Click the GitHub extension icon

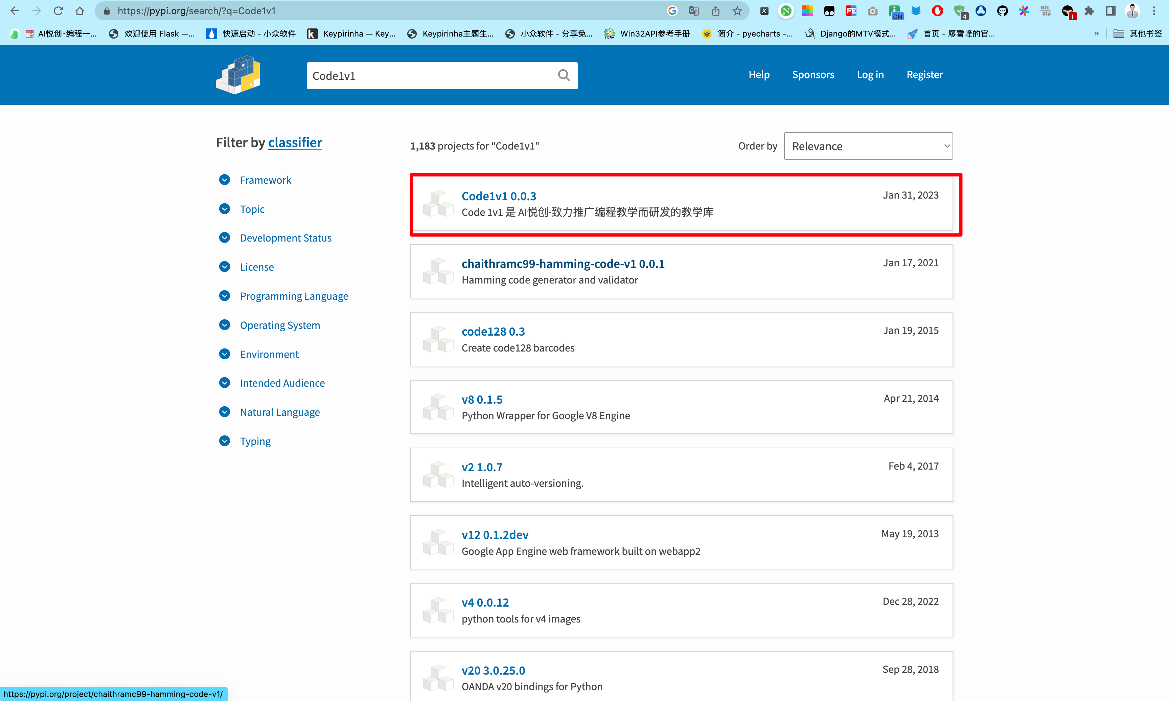click(x=1002, y=11)
